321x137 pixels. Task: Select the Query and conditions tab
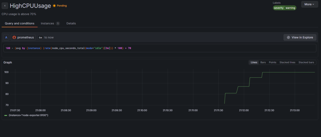coord(19,24)
